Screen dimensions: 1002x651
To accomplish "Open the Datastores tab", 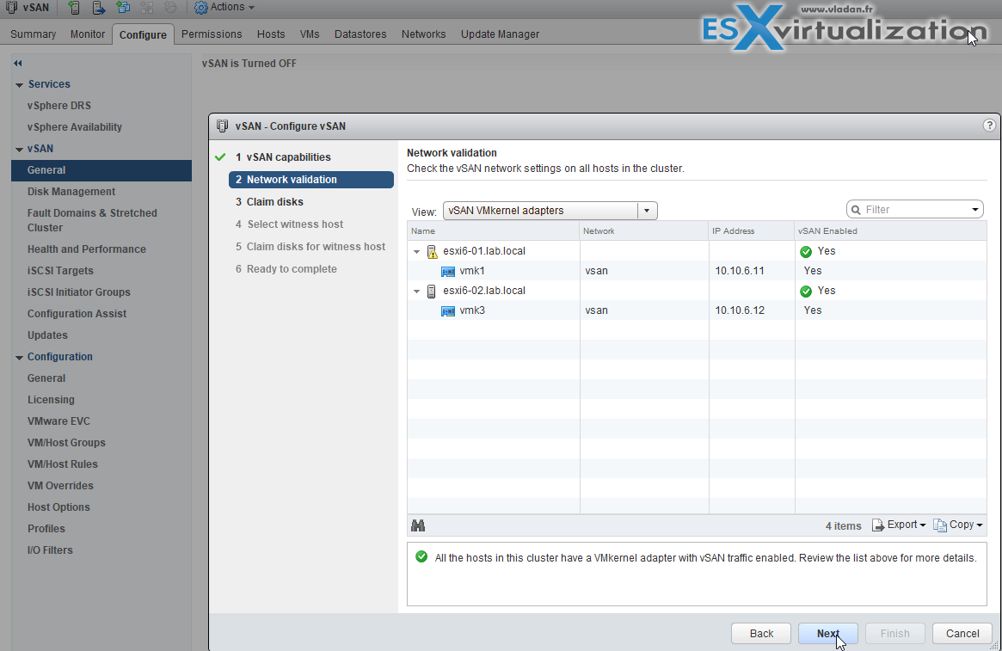I will pos(360,34).
